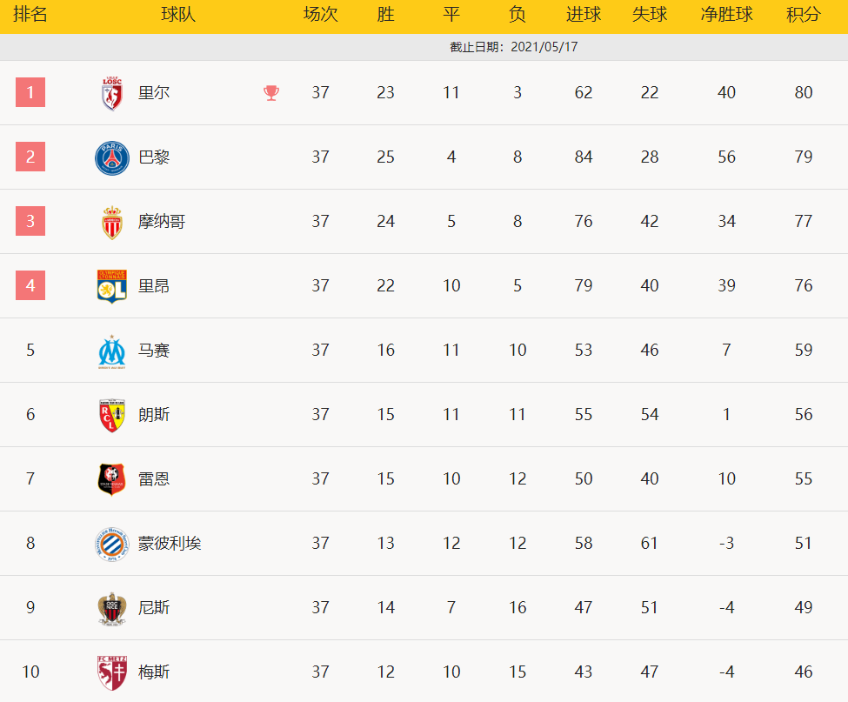Click the 截止日期 2021/05/17 date bar

(x=513, y=47)
